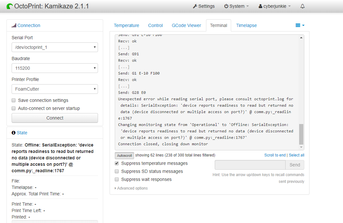The image size is (343, 223).
Task: Enable Suppress SD status messages
Action: (117, 171)
